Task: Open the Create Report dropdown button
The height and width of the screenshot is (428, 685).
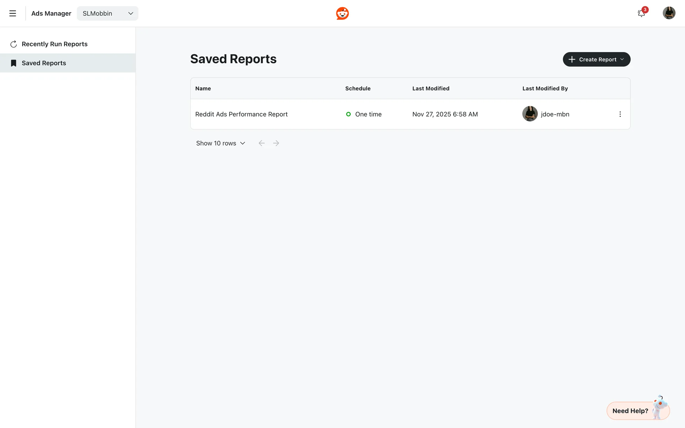Action: pyautogui.click(x=596, y=60)
